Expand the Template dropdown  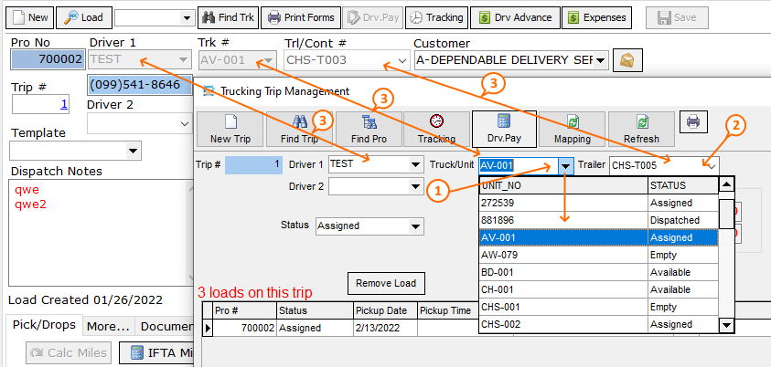134,150
